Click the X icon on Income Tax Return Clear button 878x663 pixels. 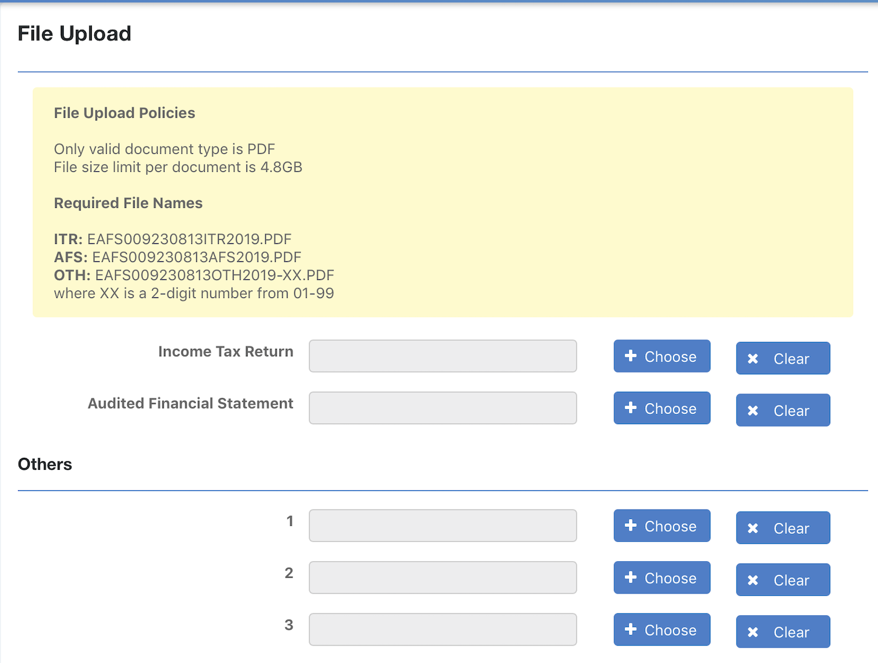coord(753,358)
